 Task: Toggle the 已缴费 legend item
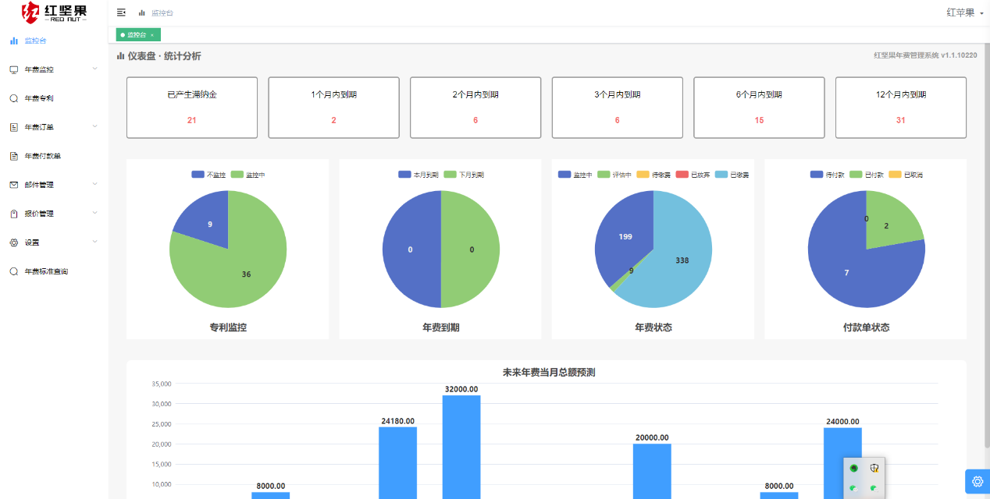732,175
